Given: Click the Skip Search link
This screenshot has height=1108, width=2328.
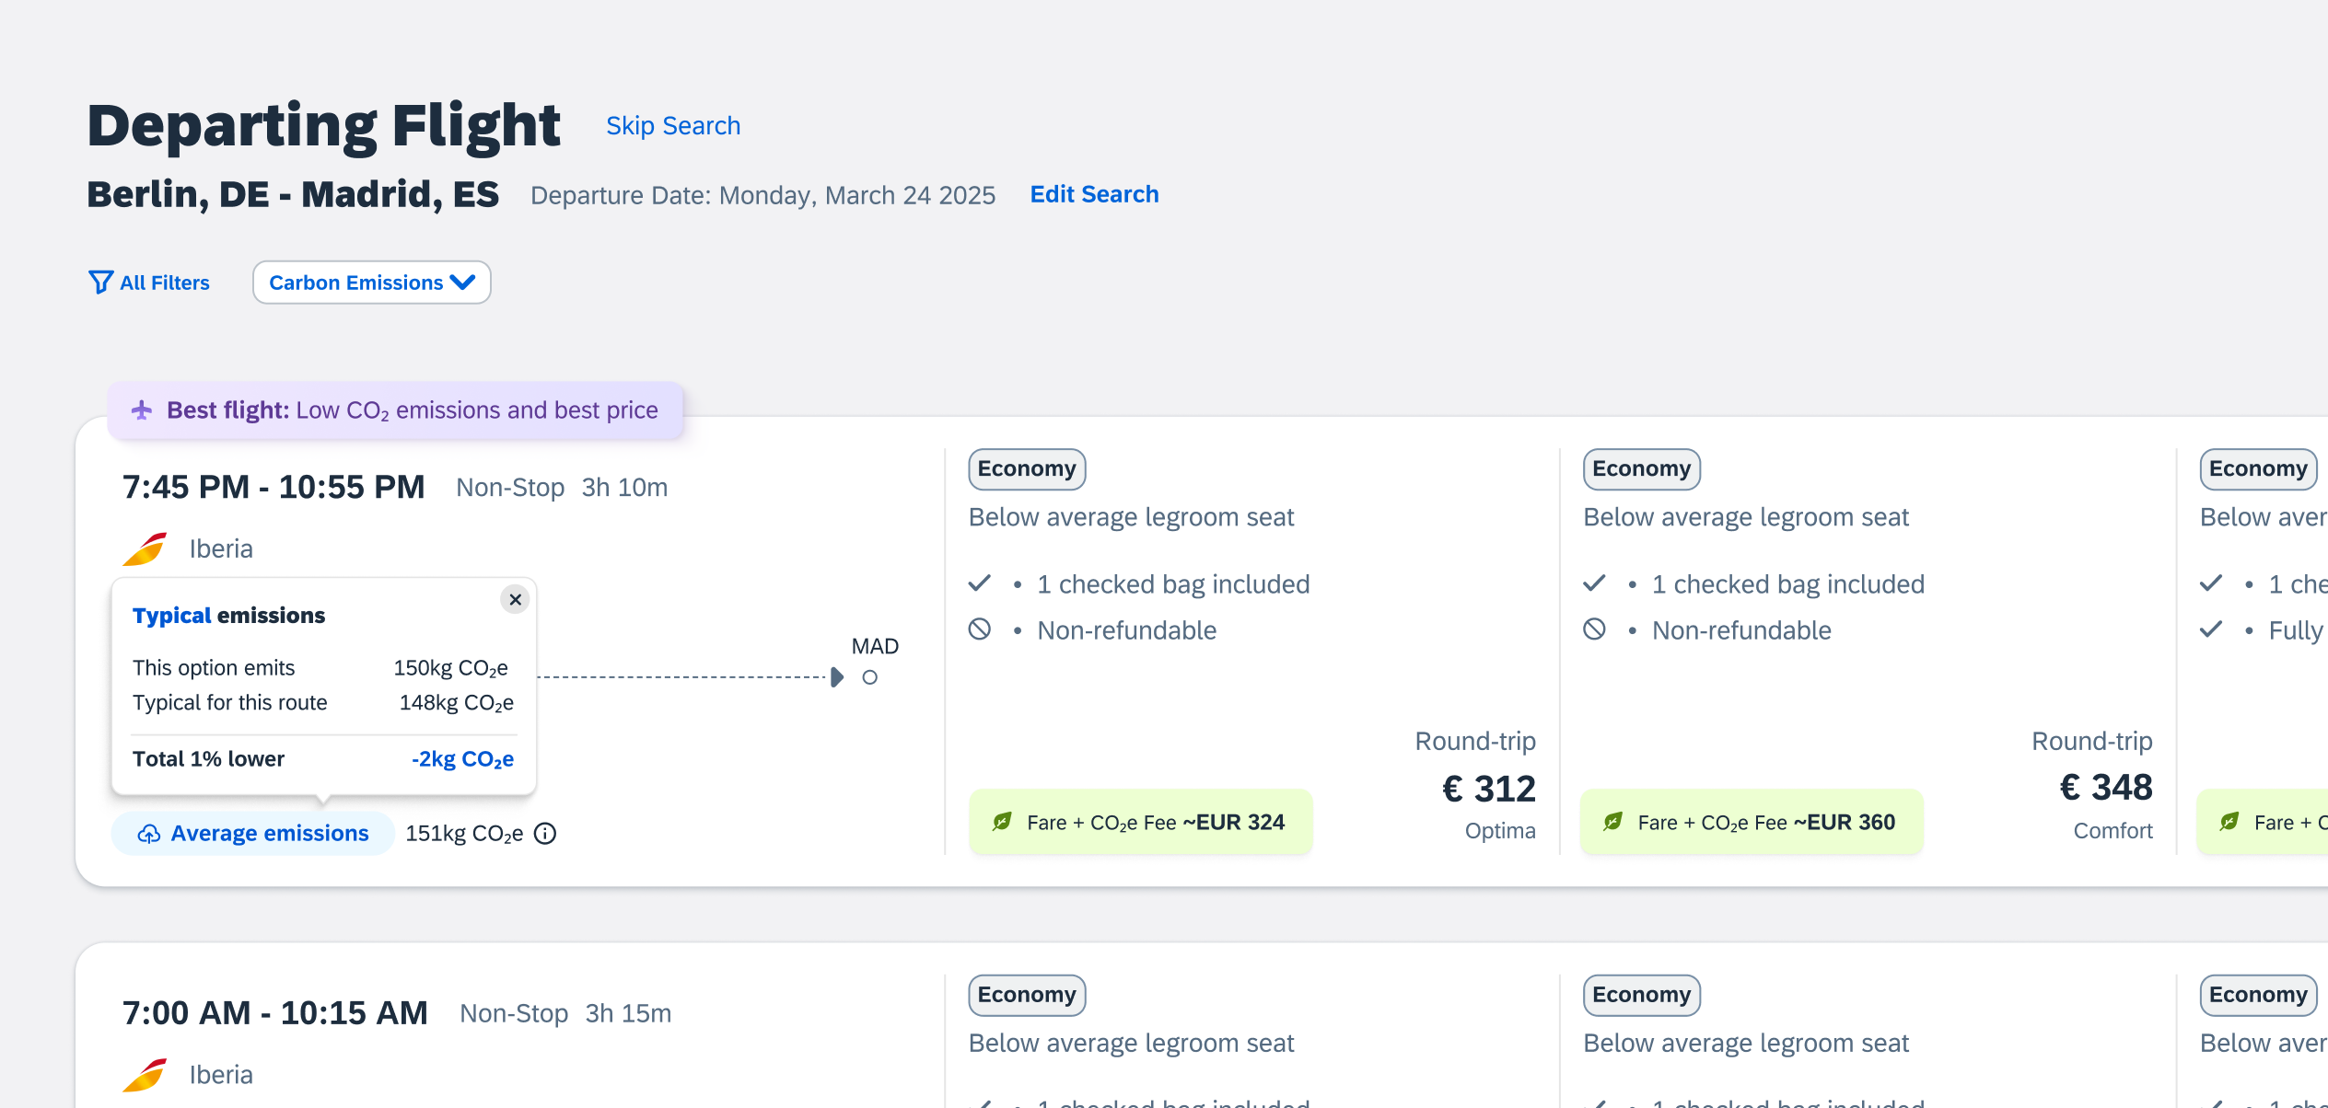Looking at the screenshot, I should point(673,126).
